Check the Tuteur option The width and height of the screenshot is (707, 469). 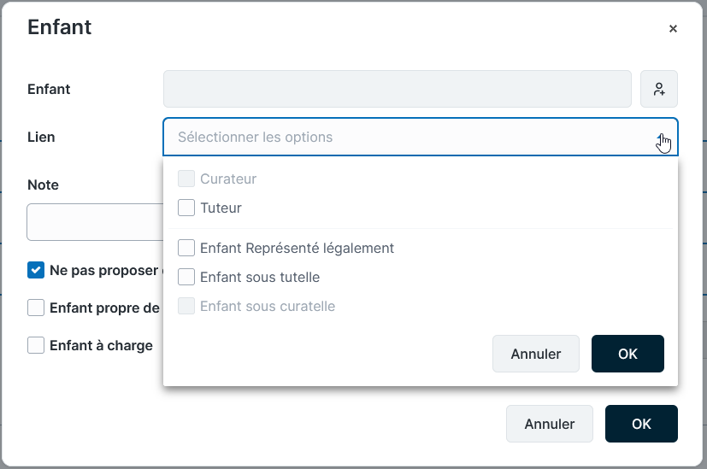coord(186,208)
